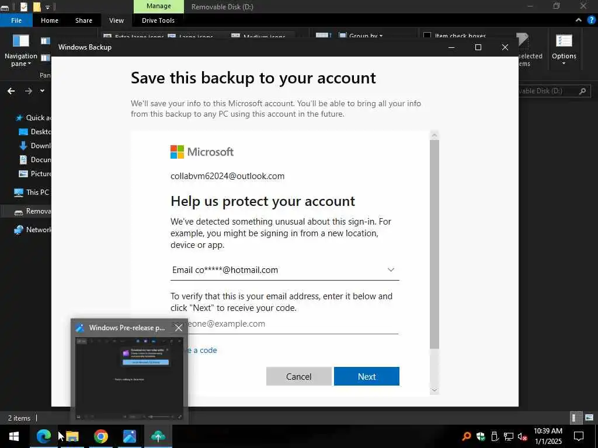This screenshot has height=448, width=598.
Task: Select the Windows Pre-release window thumbnail
Action: [x=129, y=379]
